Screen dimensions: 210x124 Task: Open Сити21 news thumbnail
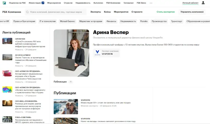click(7, 41)
